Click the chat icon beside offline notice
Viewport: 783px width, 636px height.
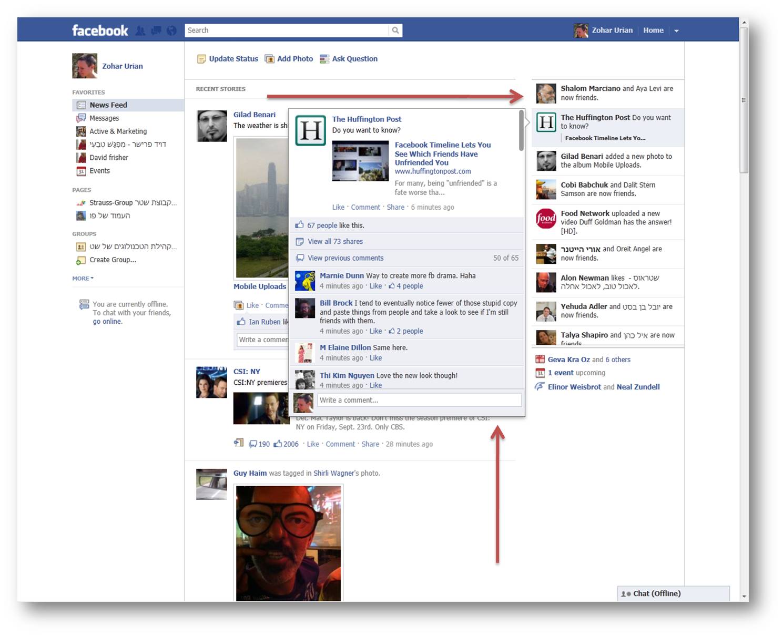[84, 304]
